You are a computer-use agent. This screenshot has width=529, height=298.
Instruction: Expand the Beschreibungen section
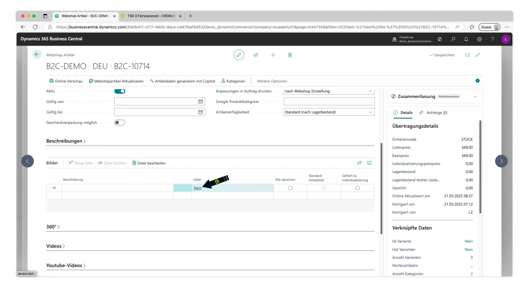(66, 141)
